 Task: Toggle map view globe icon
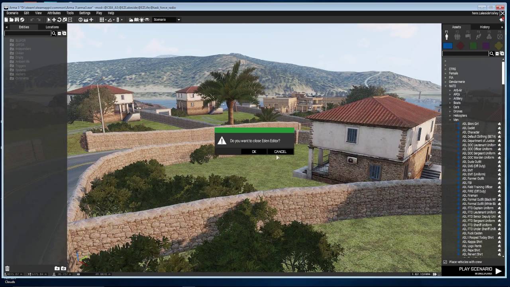pyautogui.click(x=80, y=20)
